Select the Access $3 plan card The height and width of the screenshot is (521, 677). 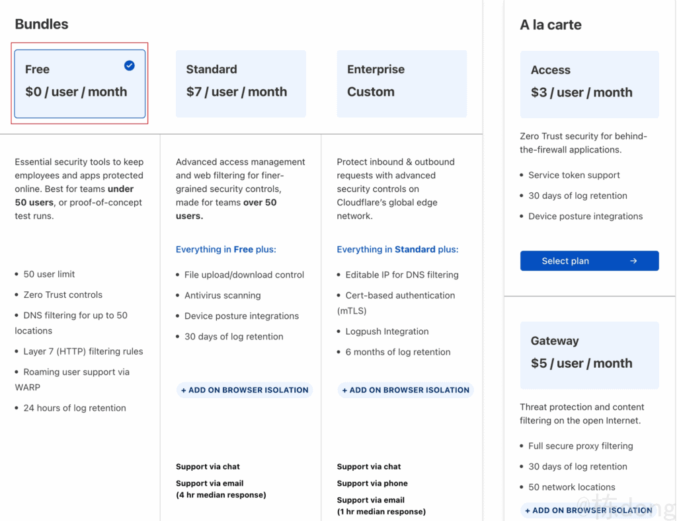589,85
